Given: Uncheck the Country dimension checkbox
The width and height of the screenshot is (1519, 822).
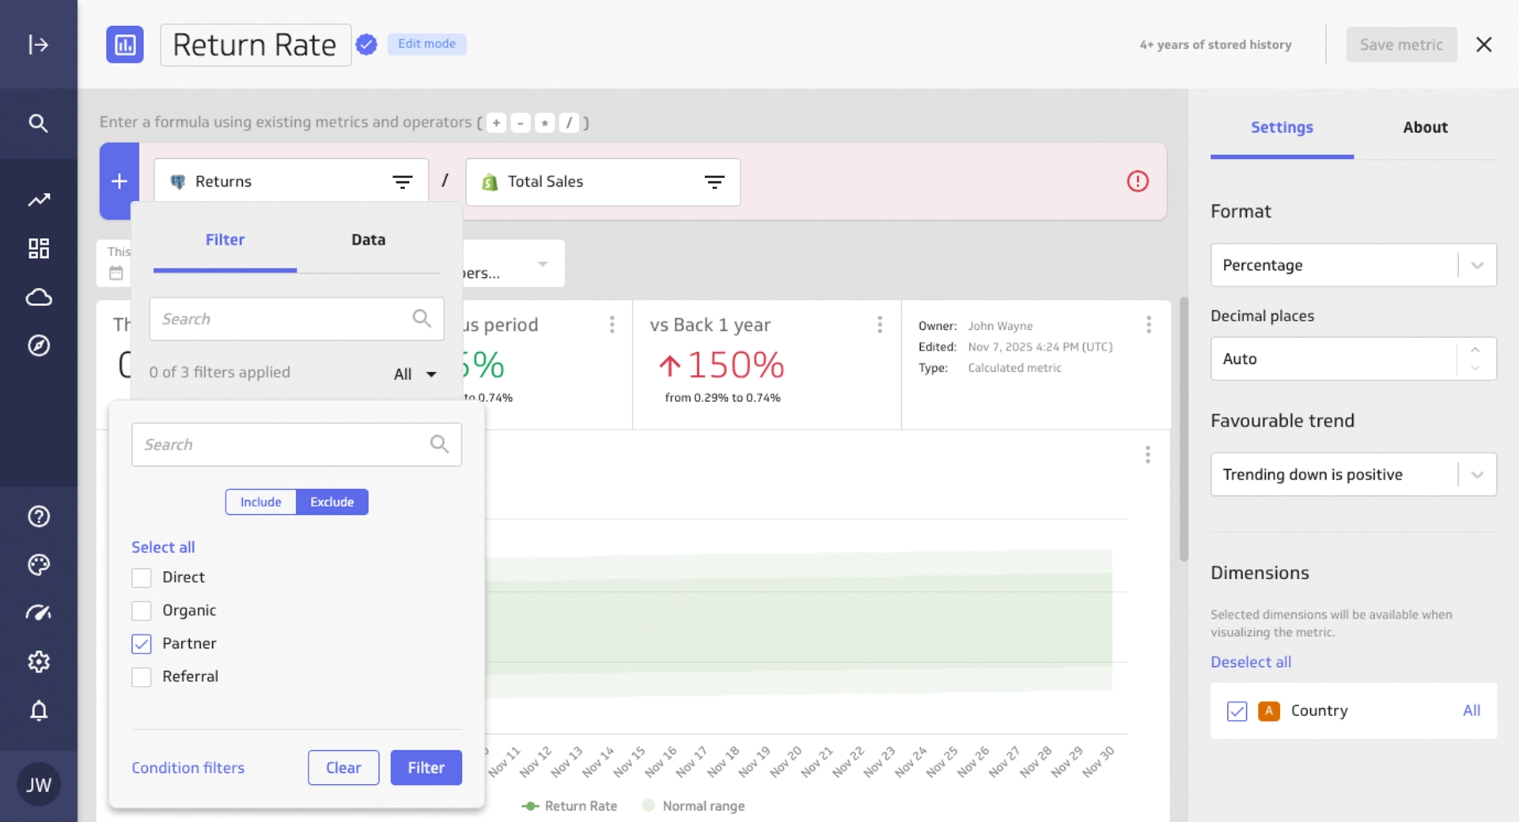Looking at the screenshot, I should (1237, 711).
